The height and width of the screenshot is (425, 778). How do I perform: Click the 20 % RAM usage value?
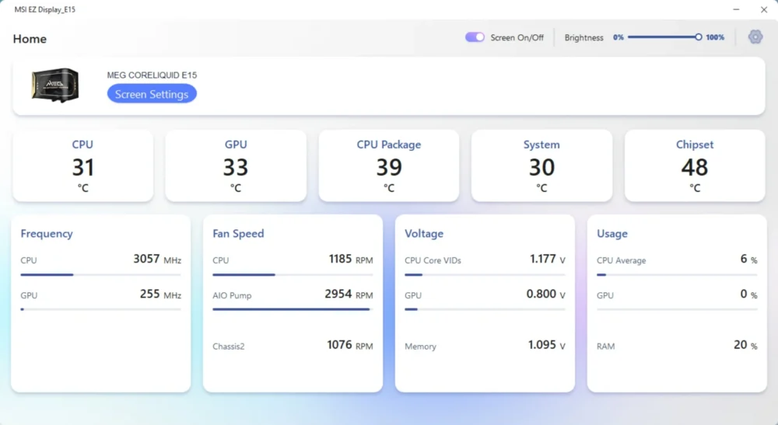click(x=745, y=345)
